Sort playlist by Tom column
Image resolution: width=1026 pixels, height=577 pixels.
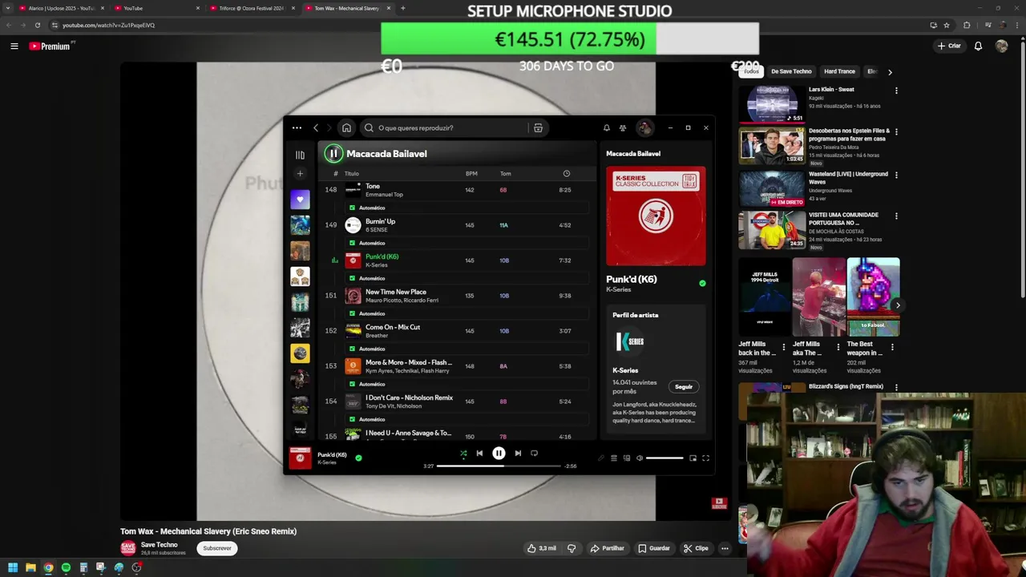505,173
